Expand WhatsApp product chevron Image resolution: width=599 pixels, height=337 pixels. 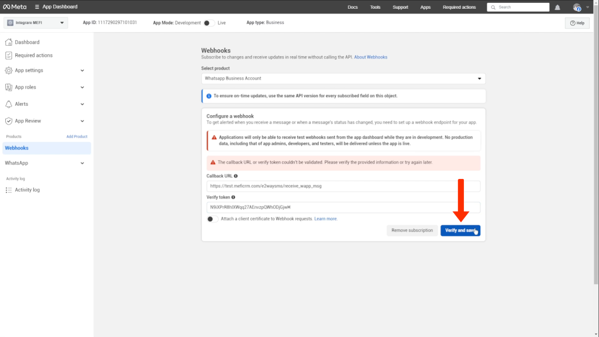(x=82, y=163)
